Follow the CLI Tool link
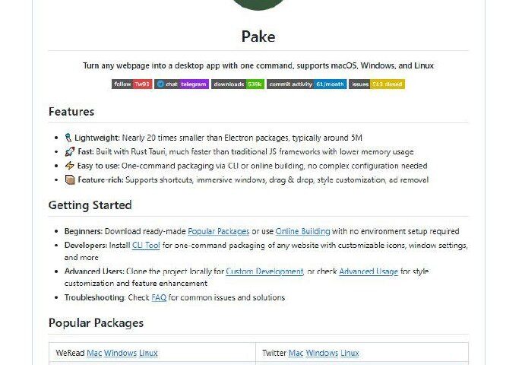This screenshot has height=365, width=522. pyautogui.click(x=146, y=245)
